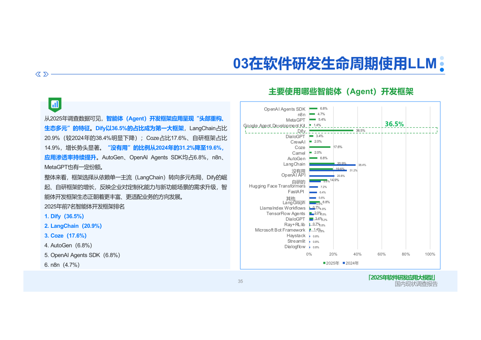Click the OpenAI API chart axis label
Image resolution: width=481 pixels, height=340 pixels.
click(x=293, y=175)
